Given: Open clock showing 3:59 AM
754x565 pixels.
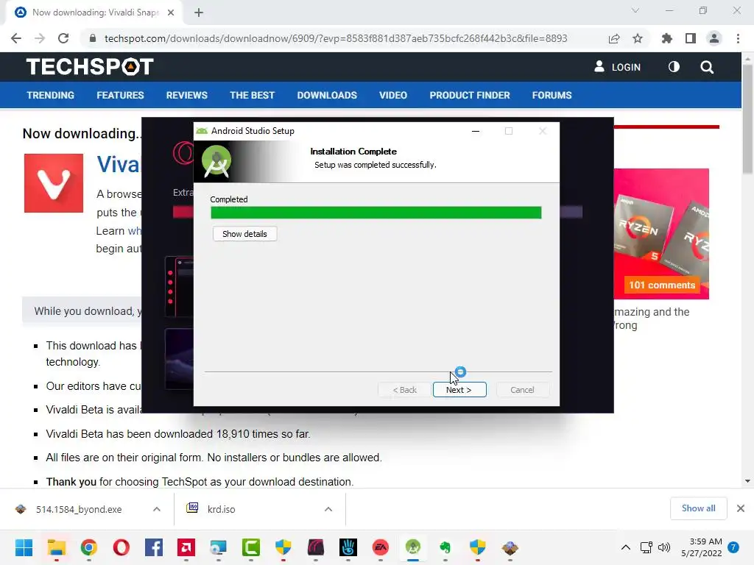Looking at the screenshot, I should (702, 547).
